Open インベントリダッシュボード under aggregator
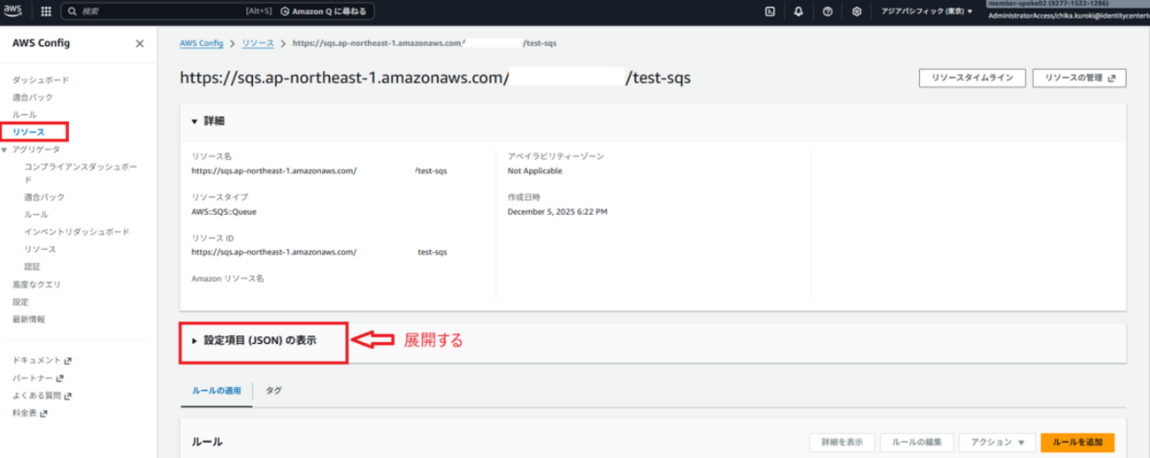The image size is (1150, 458). tap(77, 232)
